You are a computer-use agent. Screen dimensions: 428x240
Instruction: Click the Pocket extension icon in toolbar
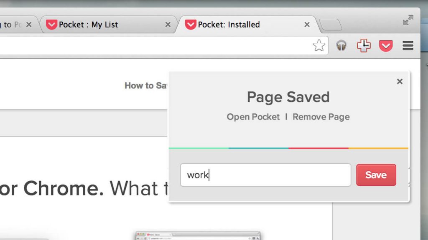click(x=386, y=45)
